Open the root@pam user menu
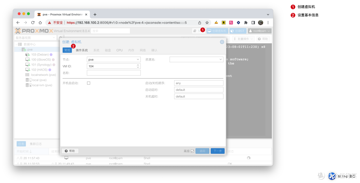Viewport: 360px width, 183px height. point(260,31)
